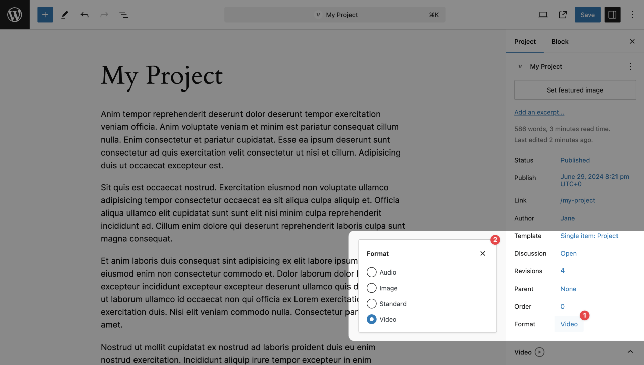Open the Video format dropdown button

(x=569, y=324)
